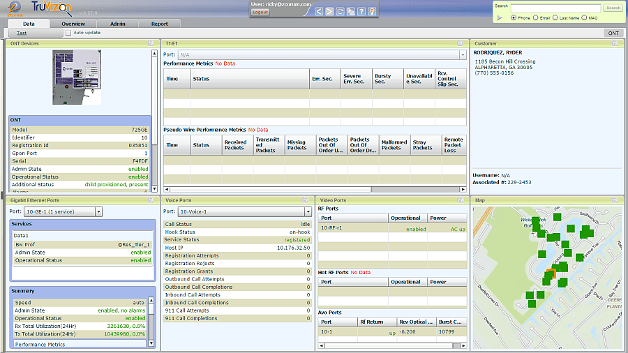Viewport: 628px width, 353px height.
Task: Open the Voice Ports port dropdown
Action: click(x=307, y=211)
